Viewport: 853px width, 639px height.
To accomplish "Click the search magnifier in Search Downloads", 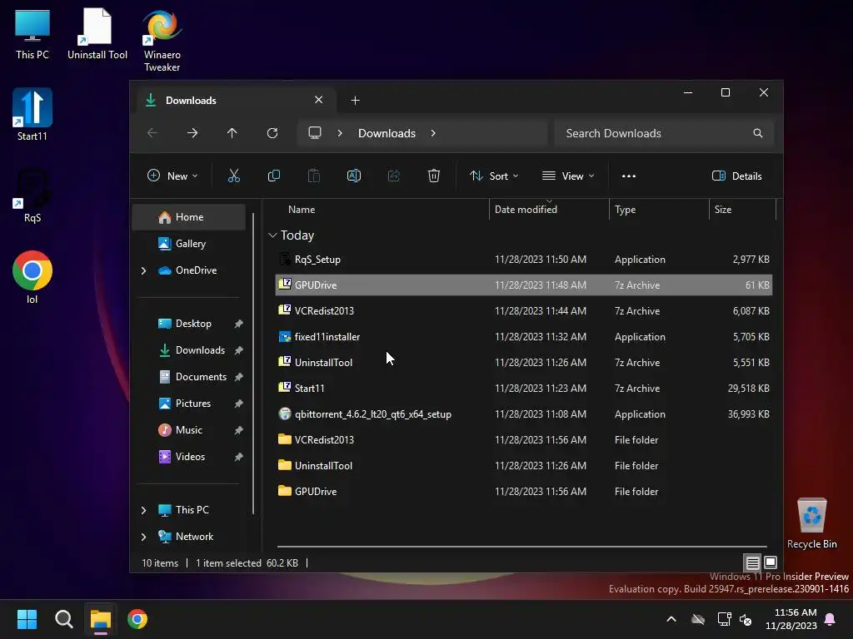I will 757,133.
